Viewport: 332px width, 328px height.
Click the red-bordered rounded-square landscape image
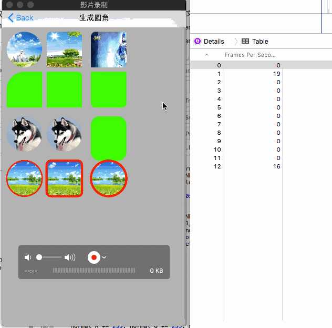point(65,178)
